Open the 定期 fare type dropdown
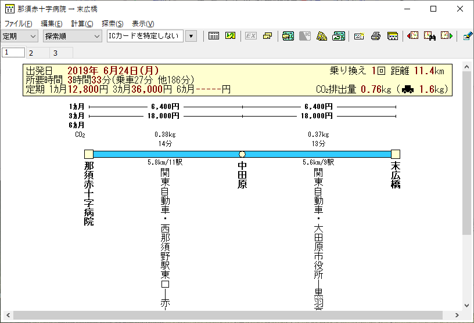The height and width of the screenshot is (323, 474). pos(19,36)
